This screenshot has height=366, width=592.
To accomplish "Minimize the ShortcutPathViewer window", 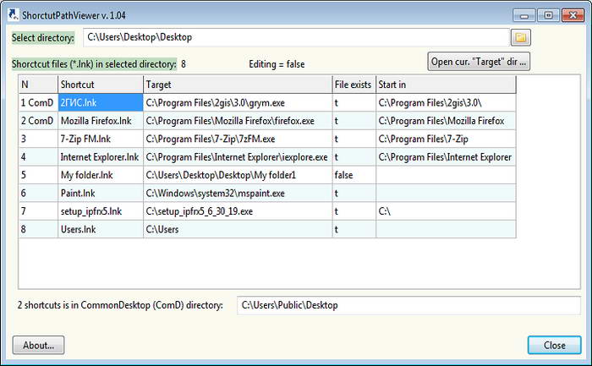I will coord(524,15).
